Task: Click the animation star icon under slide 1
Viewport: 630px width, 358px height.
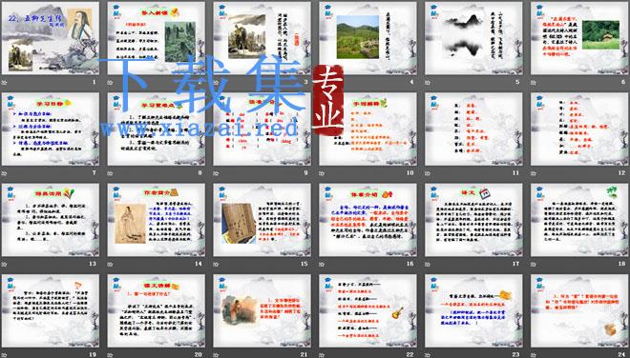Action: pyautogui.click(x=5, y=83)
